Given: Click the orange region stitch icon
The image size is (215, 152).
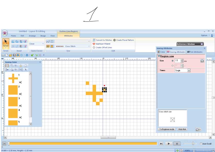Looking at the screenshot, I should [x=52, y=46].
